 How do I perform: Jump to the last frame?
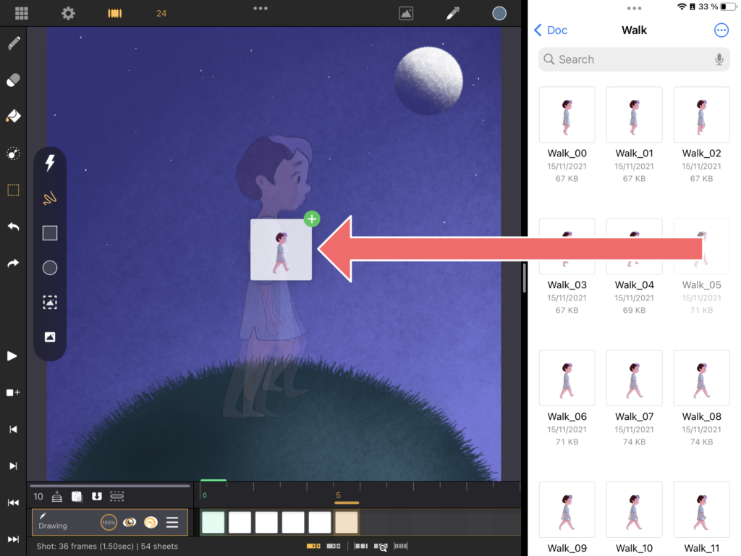pyautogui.click(x=13, y=539)
